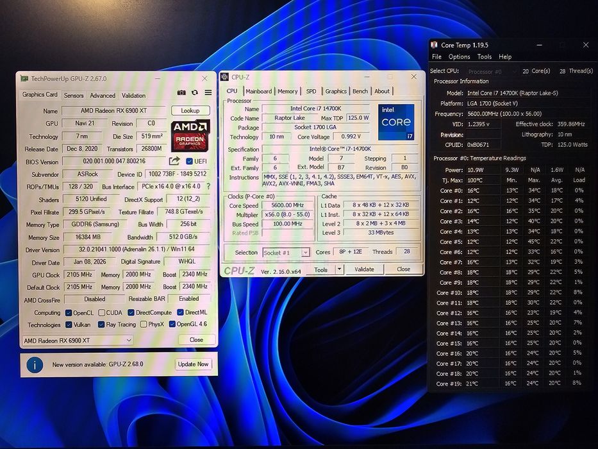Open the About tab in CPU-Z
598x449 pixels.
click(382, 91)
